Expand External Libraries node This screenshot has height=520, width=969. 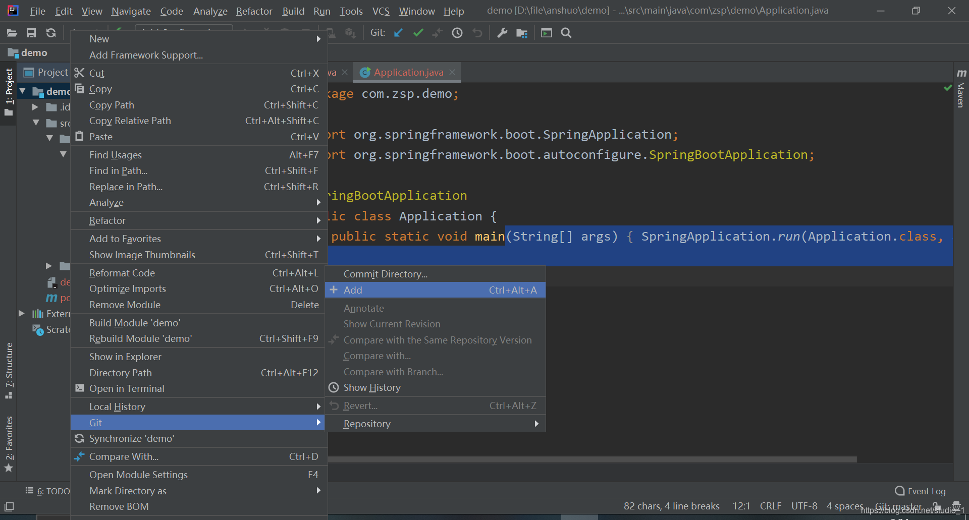pyautogui.click(x=22, y=313)
